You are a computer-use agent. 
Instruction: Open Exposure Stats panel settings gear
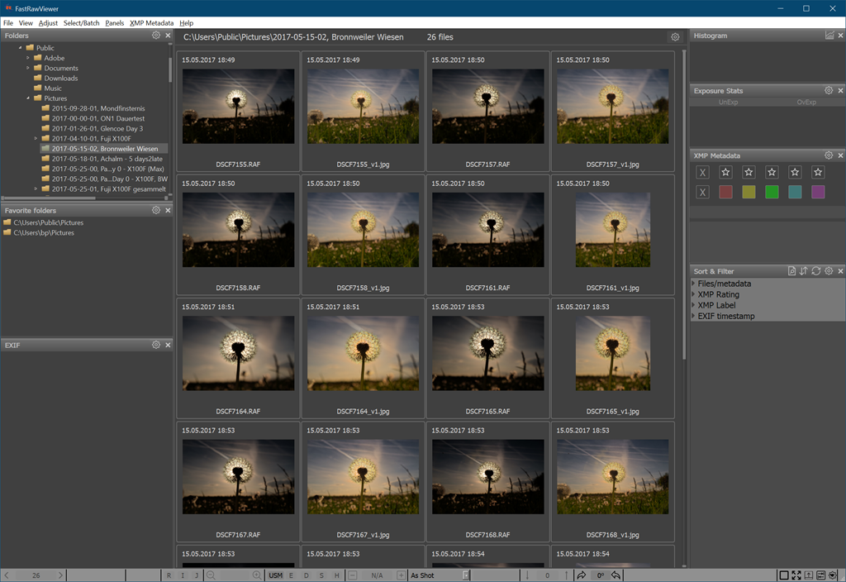[829, 90]
